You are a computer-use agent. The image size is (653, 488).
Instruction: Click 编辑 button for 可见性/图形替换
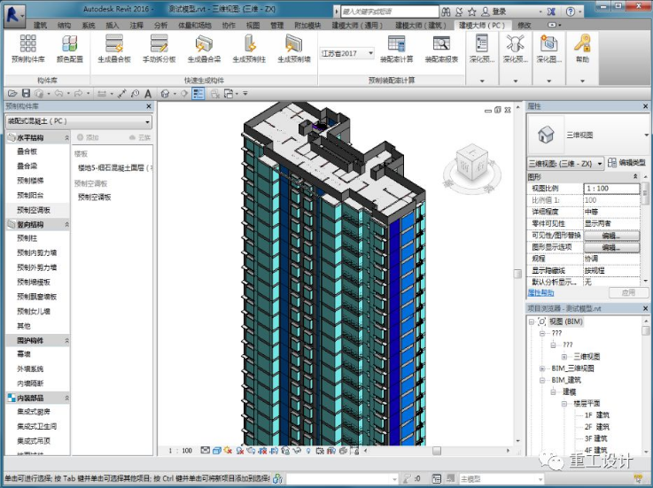[611, 236]
